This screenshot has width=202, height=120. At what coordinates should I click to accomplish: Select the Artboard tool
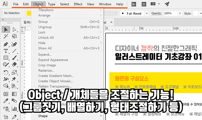[x=6, y=117]
